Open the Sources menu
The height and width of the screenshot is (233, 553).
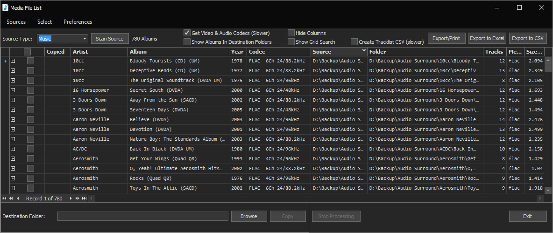(16, 22)
